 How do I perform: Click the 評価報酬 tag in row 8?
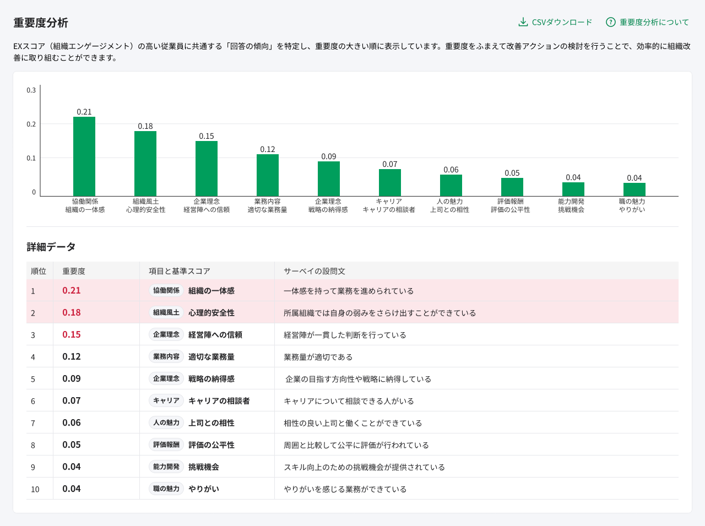[166, 444]
